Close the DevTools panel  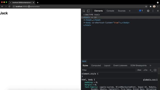(158, 11)
